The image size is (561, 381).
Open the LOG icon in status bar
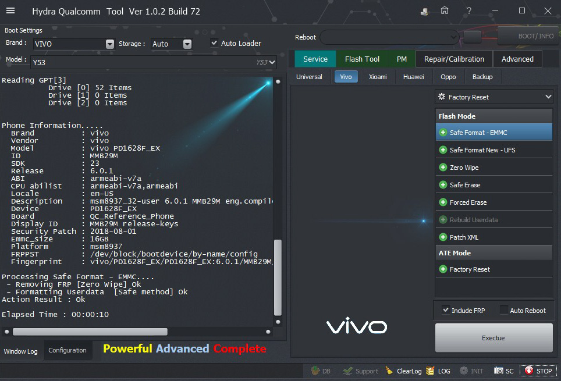[430, 371]
